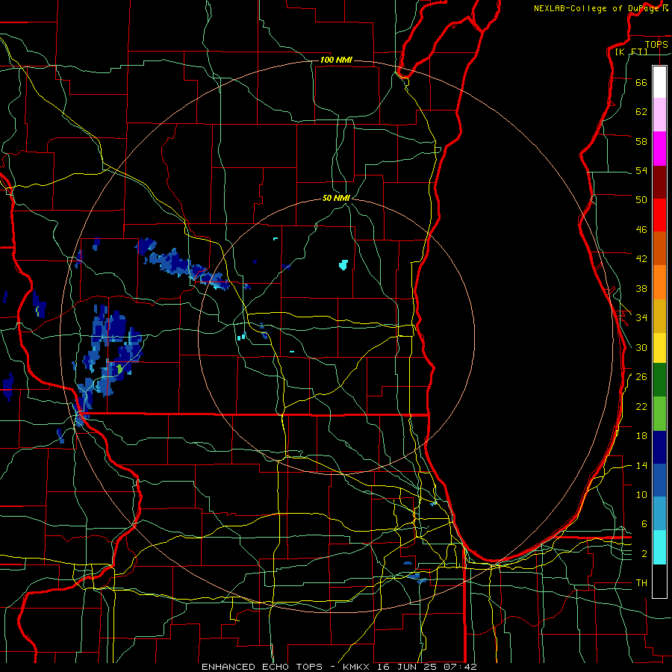Click the dark orange 42 kft swatch
The image size is (672, 672).
[x=659, y=248]
